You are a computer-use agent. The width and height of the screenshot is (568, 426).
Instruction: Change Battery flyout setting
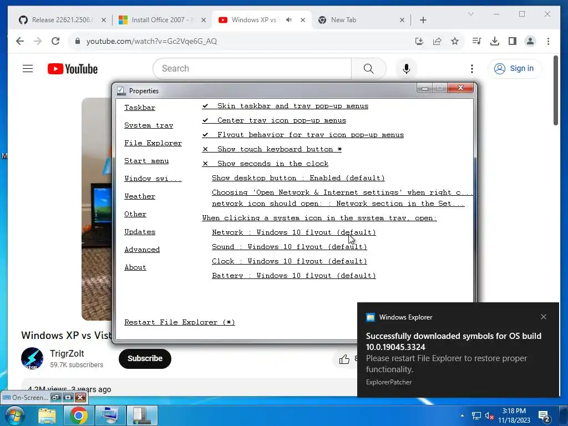pos(294,276)
